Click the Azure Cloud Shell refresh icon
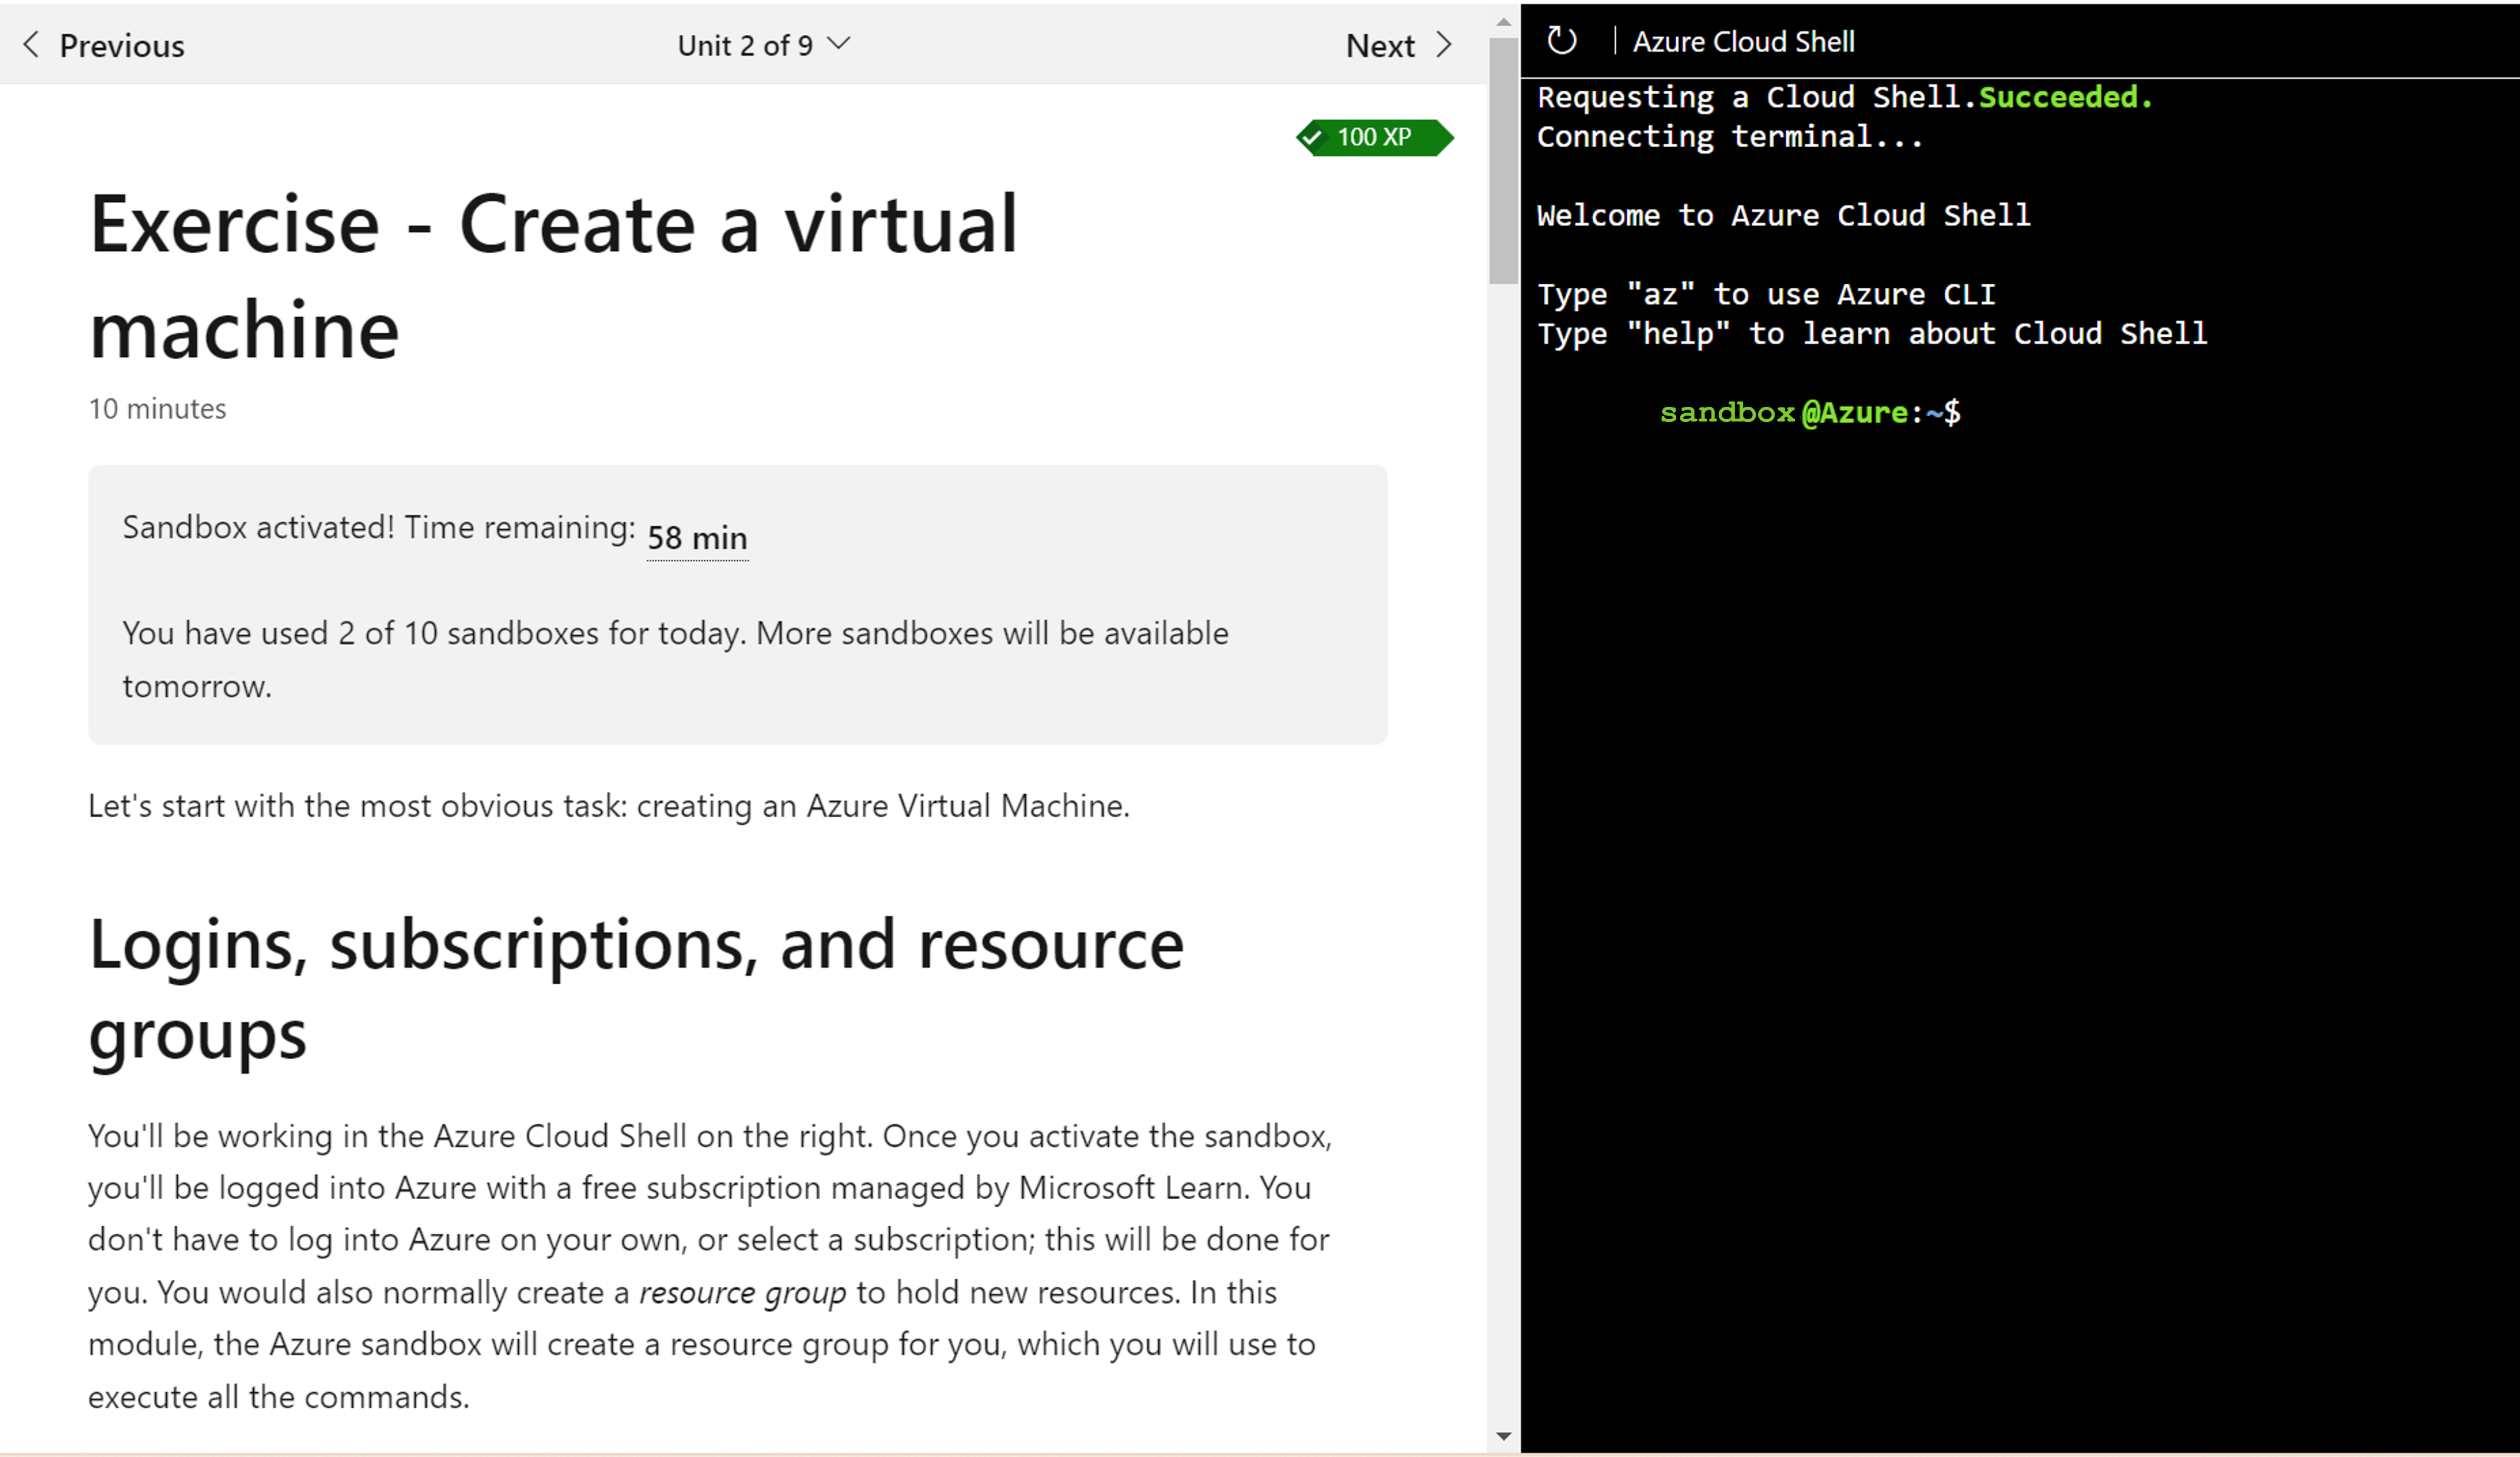 point(1559,40)
